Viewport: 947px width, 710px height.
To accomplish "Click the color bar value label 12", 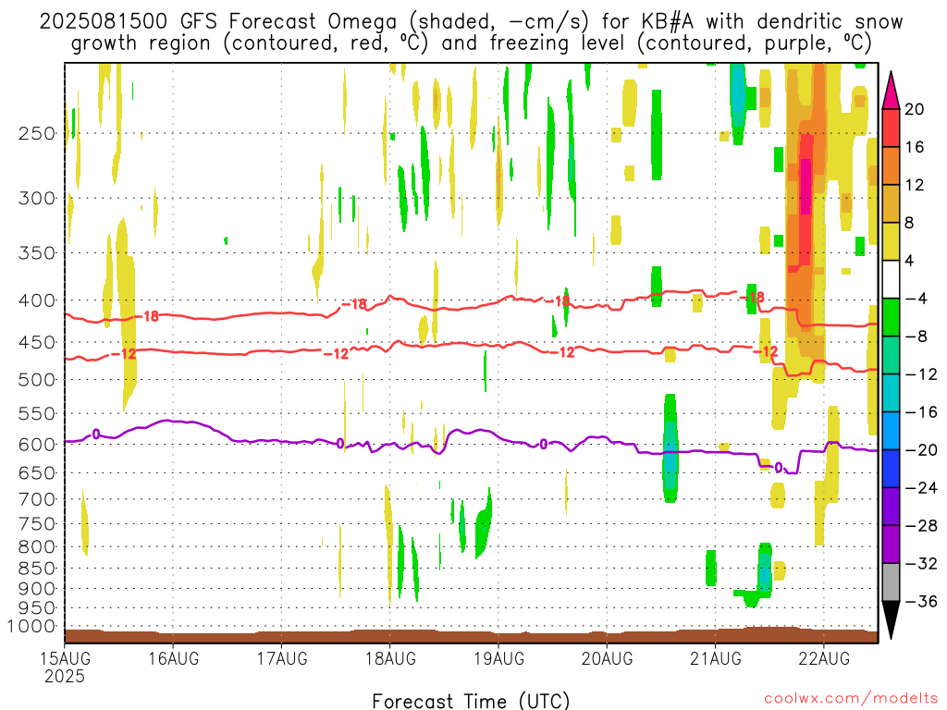I will click(915, 185).
